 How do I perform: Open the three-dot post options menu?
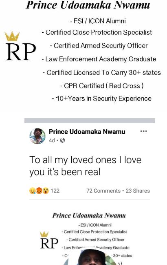(x=144, y=131)
